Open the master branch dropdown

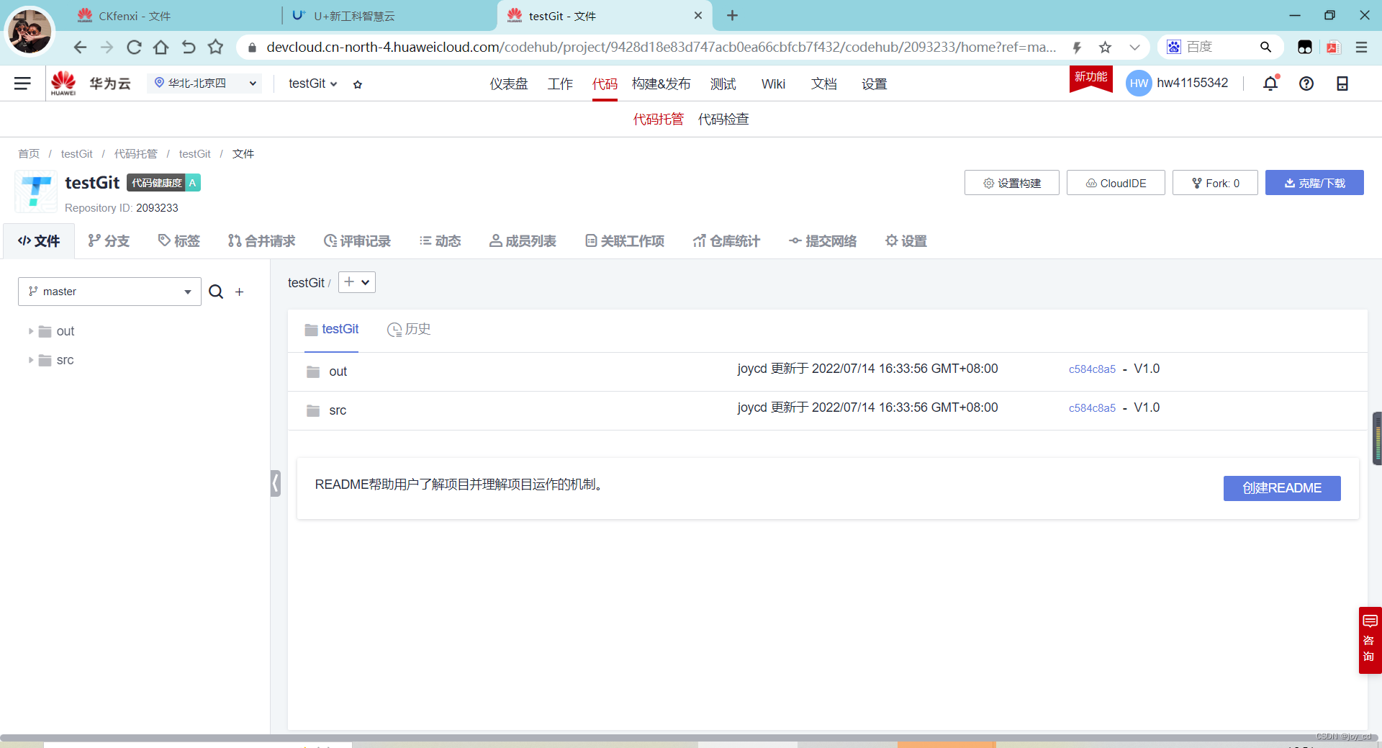tap(109, 292)
